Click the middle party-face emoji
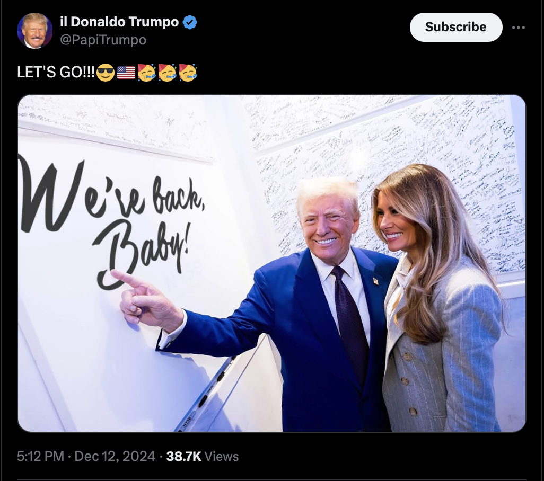Viewport: 544px width, 481px height. pos(168,73)
